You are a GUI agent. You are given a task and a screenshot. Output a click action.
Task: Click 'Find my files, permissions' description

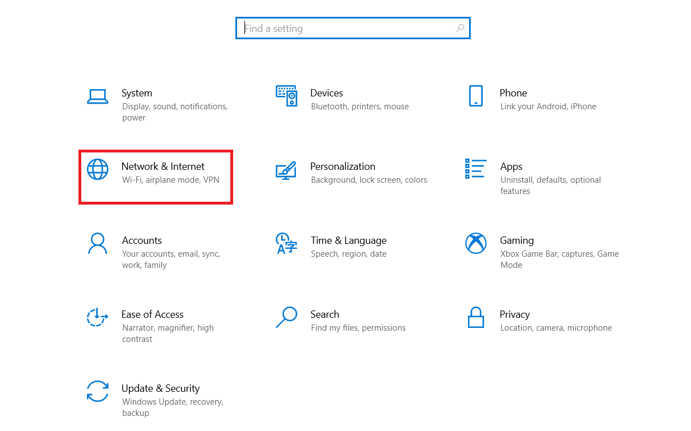(x=358, y=328)
